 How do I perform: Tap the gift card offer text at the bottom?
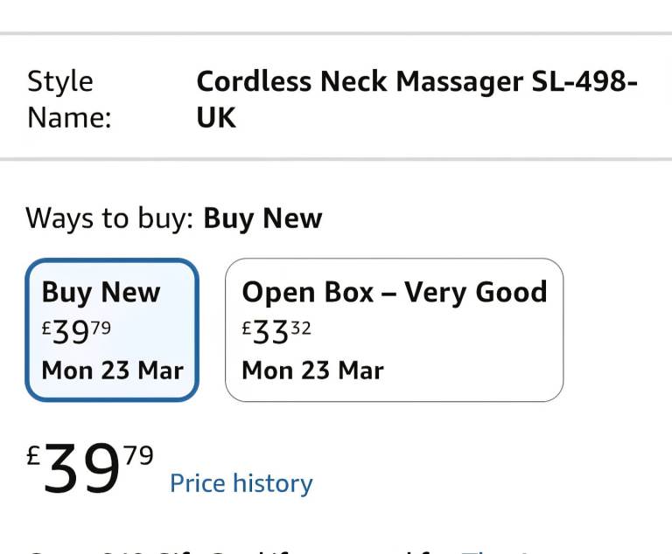tap(262, 551)
